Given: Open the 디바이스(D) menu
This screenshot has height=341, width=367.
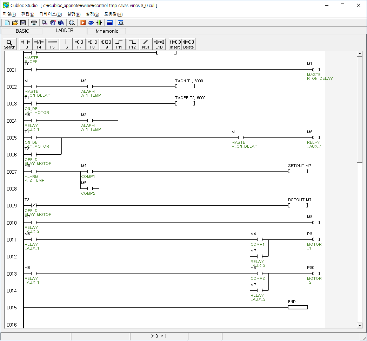Looking at the screenshot, I should tap(51, 14).
